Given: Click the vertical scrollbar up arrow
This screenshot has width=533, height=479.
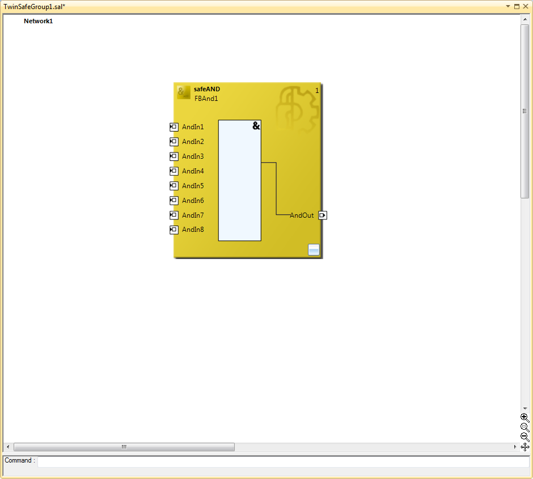Looking at the screenshot, I should (x=525, y=19).
